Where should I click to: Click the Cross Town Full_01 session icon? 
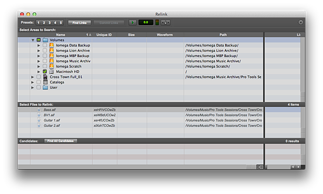click(45, 77)
